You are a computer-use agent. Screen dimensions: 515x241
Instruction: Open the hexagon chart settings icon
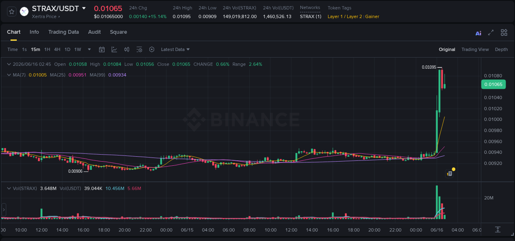coord(152,49)
